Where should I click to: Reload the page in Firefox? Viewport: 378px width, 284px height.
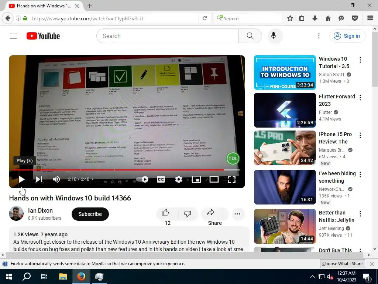pos(205,18)
